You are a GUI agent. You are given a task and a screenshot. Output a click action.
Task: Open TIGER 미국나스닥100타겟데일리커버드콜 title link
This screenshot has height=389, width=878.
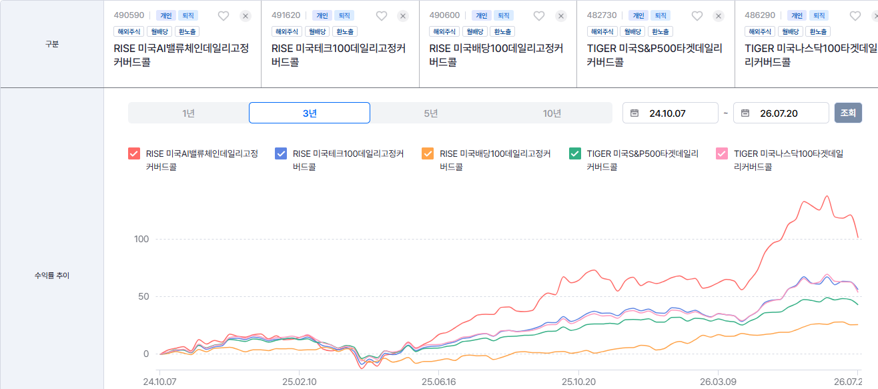(x=811, y=55)
